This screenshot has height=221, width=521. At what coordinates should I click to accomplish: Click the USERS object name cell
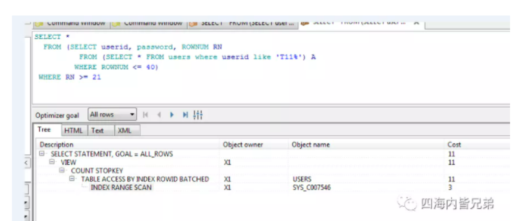click(x=302, y=179)
